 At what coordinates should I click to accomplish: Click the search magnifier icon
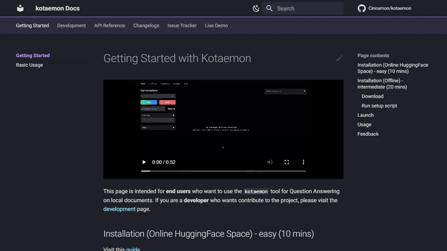[x=270, y=8]
